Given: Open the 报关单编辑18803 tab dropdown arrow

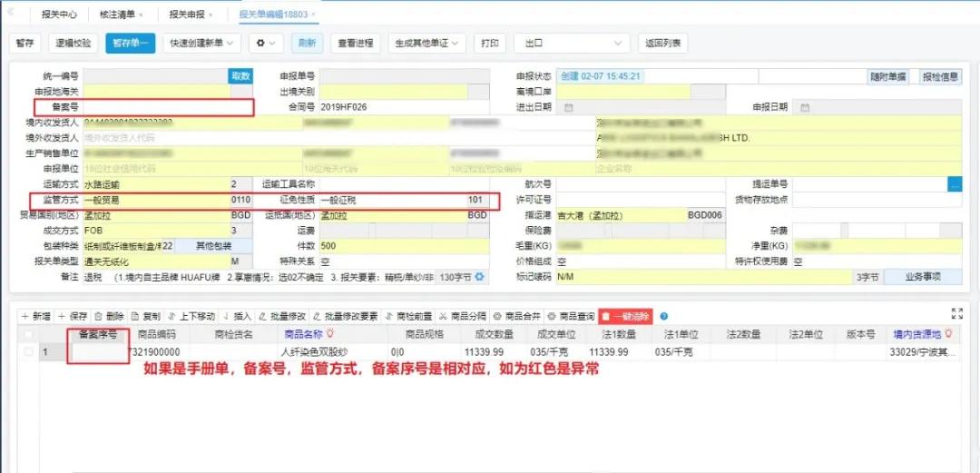Looking at the screenshot, I should click(x=312, y=14).
